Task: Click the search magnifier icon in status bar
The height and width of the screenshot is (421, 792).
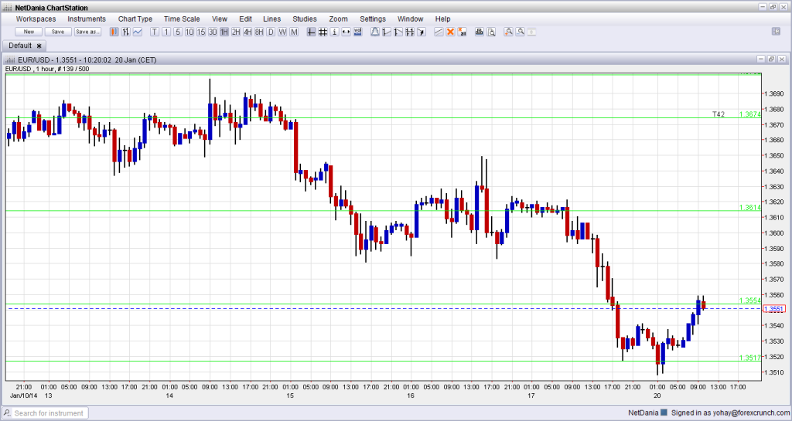Action: [x=7, y=413]
